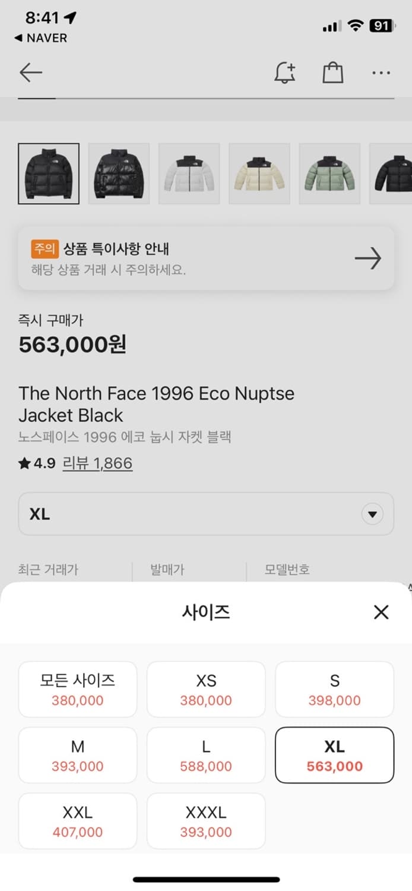Viewport: 412px width, 891px height.
Task: Open the more options menu
Action: (x=381, y=72)
